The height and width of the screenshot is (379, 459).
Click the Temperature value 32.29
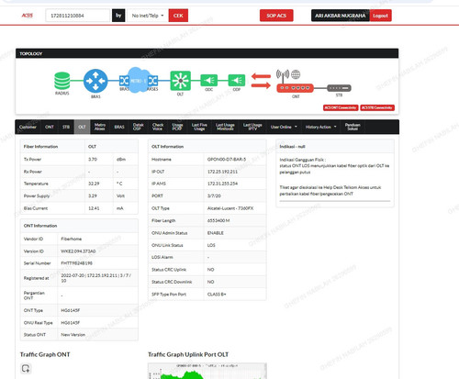[x=94, y=184]
